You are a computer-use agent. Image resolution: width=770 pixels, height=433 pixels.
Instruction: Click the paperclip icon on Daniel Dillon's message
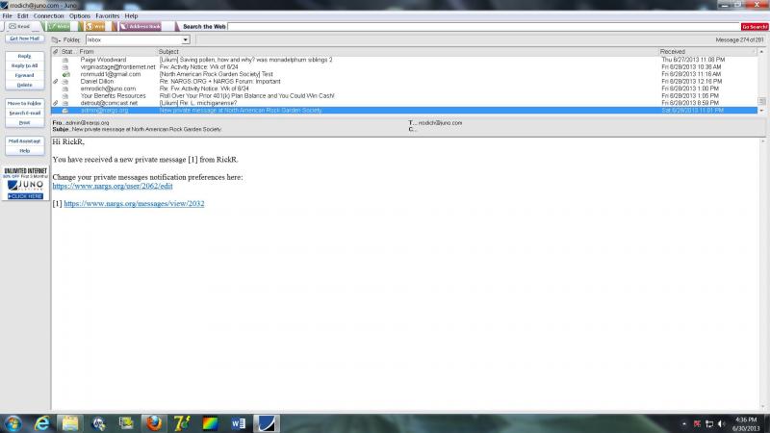pyautogui.click(x=56, y=81)
